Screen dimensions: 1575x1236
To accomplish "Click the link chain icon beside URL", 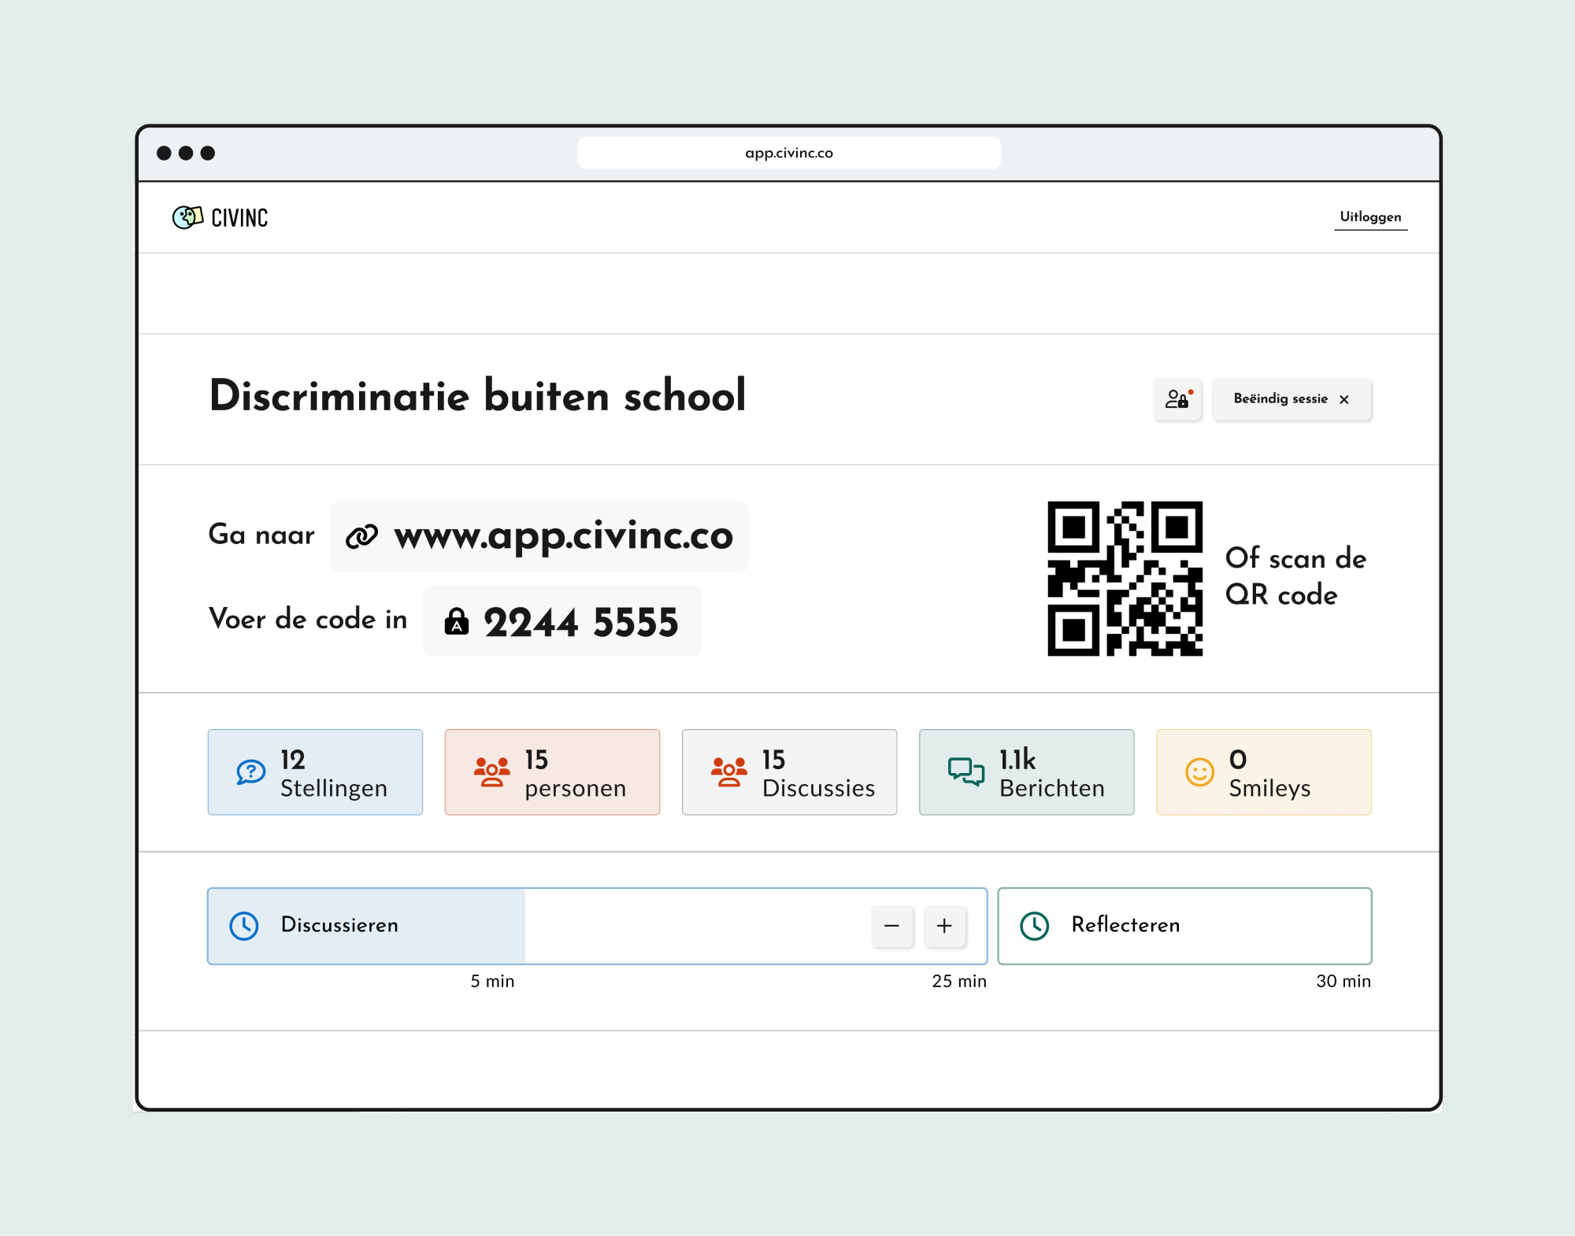I will coord(362,536).
